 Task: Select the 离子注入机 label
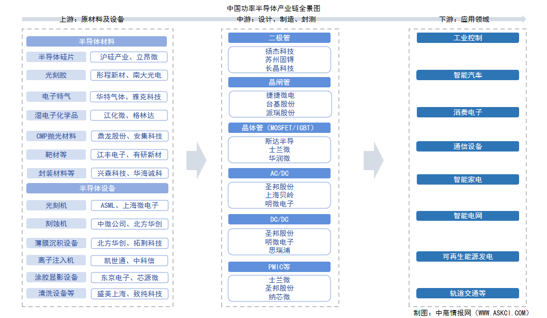[x=56, y=261]
